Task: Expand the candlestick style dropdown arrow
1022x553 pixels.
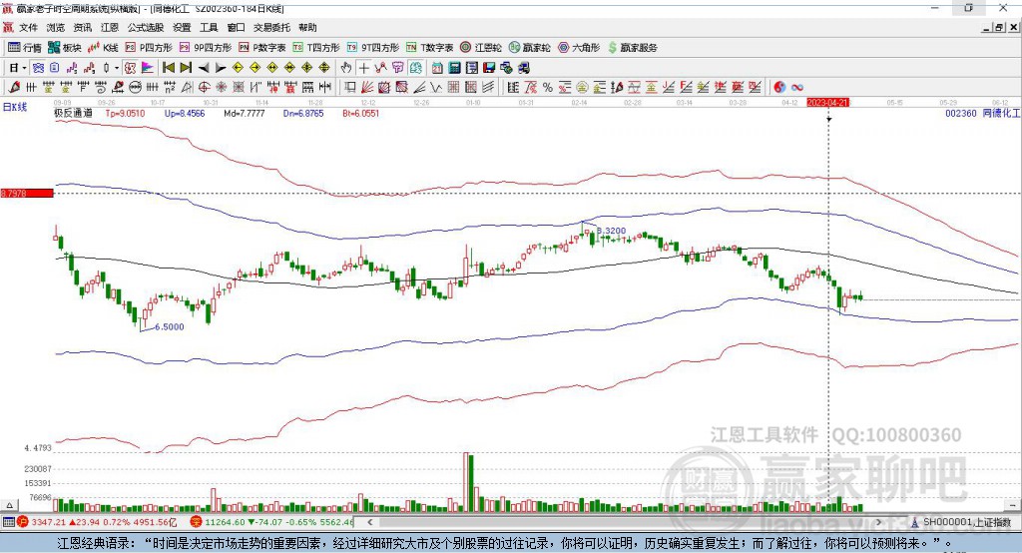Action: 117,68
